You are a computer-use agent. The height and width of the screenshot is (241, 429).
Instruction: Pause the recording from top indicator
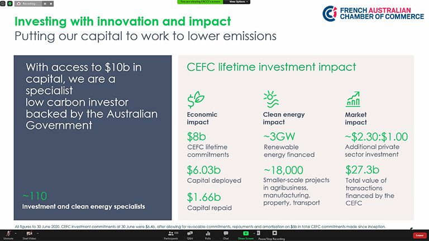(45, 3)
